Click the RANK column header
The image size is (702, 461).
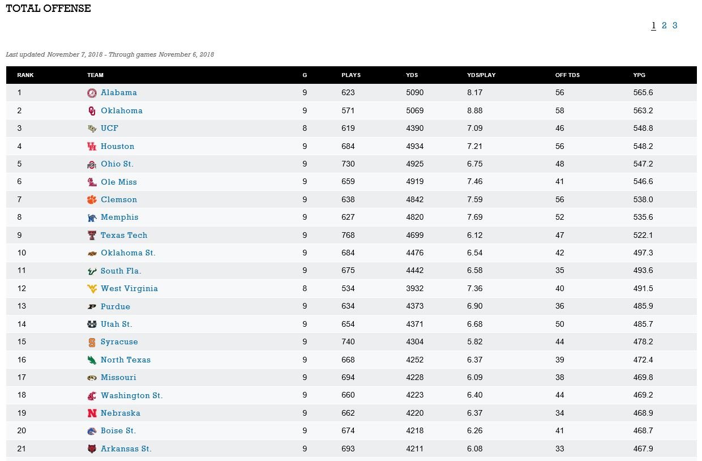(25, 75)
